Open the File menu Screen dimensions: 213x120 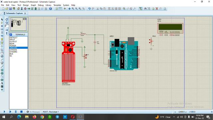pos(2,5)
